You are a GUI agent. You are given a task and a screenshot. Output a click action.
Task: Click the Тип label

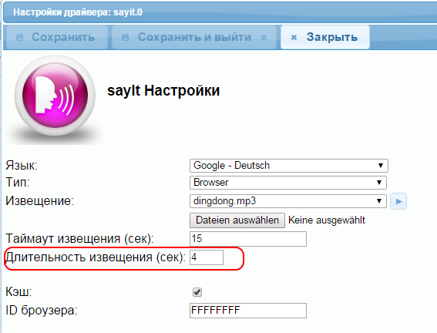(18, 183)
